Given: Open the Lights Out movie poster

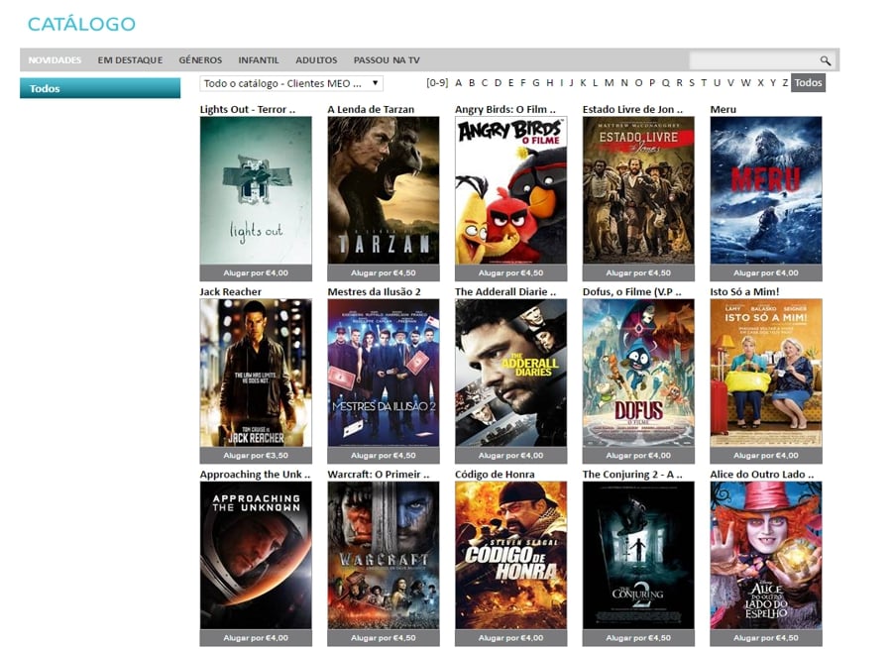Looking at the screenshot, I should [256, 190].
